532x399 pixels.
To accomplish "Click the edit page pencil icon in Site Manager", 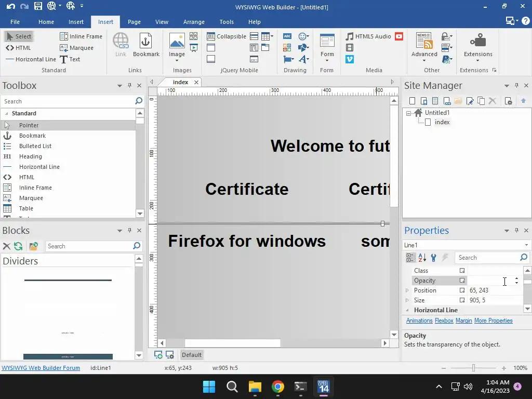I will [x=470, y=101].
